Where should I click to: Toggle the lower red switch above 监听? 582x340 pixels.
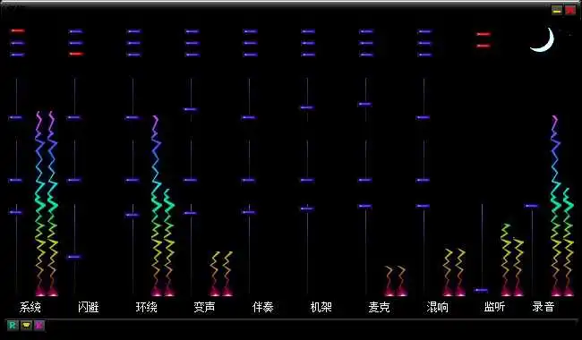click(x=484, y=46)
